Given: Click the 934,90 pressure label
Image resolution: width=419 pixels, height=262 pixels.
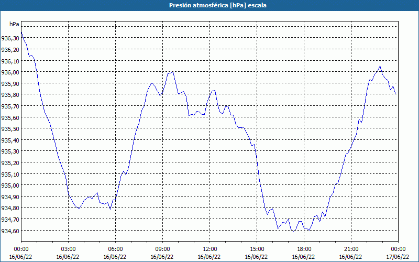Looking at the screenshot, I should [10, 197].
